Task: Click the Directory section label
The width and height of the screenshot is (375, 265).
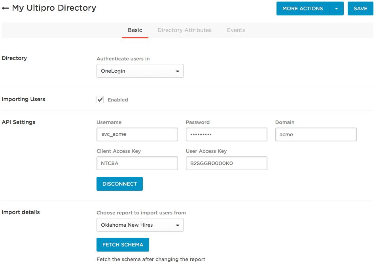Action: pos(14,58)
